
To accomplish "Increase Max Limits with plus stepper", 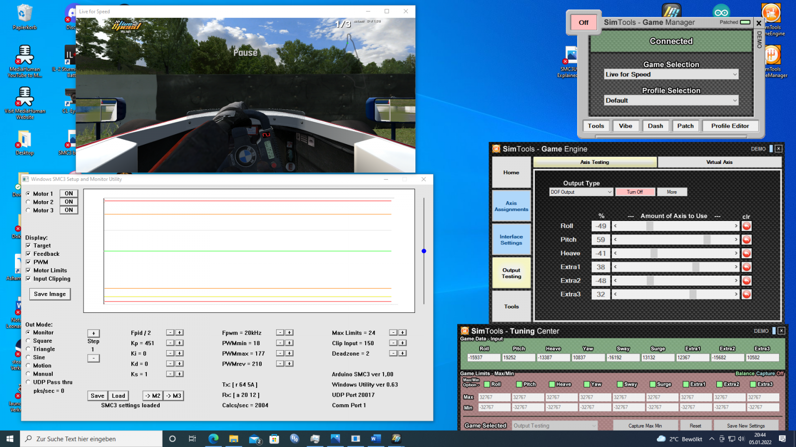I will tap(402, 333).
